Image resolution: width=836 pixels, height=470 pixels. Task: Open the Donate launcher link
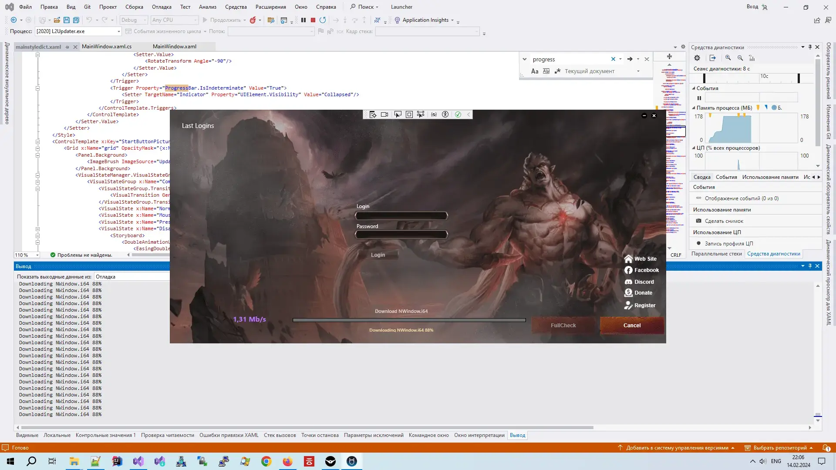point(638,293)
